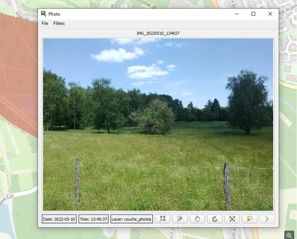This screenshot has height=239, width=297.
Task: Close the Photo window
Action: pos(270,14)
